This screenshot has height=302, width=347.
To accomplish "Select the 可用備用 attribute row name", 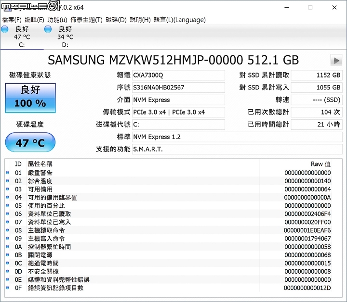I will [40, 189].
